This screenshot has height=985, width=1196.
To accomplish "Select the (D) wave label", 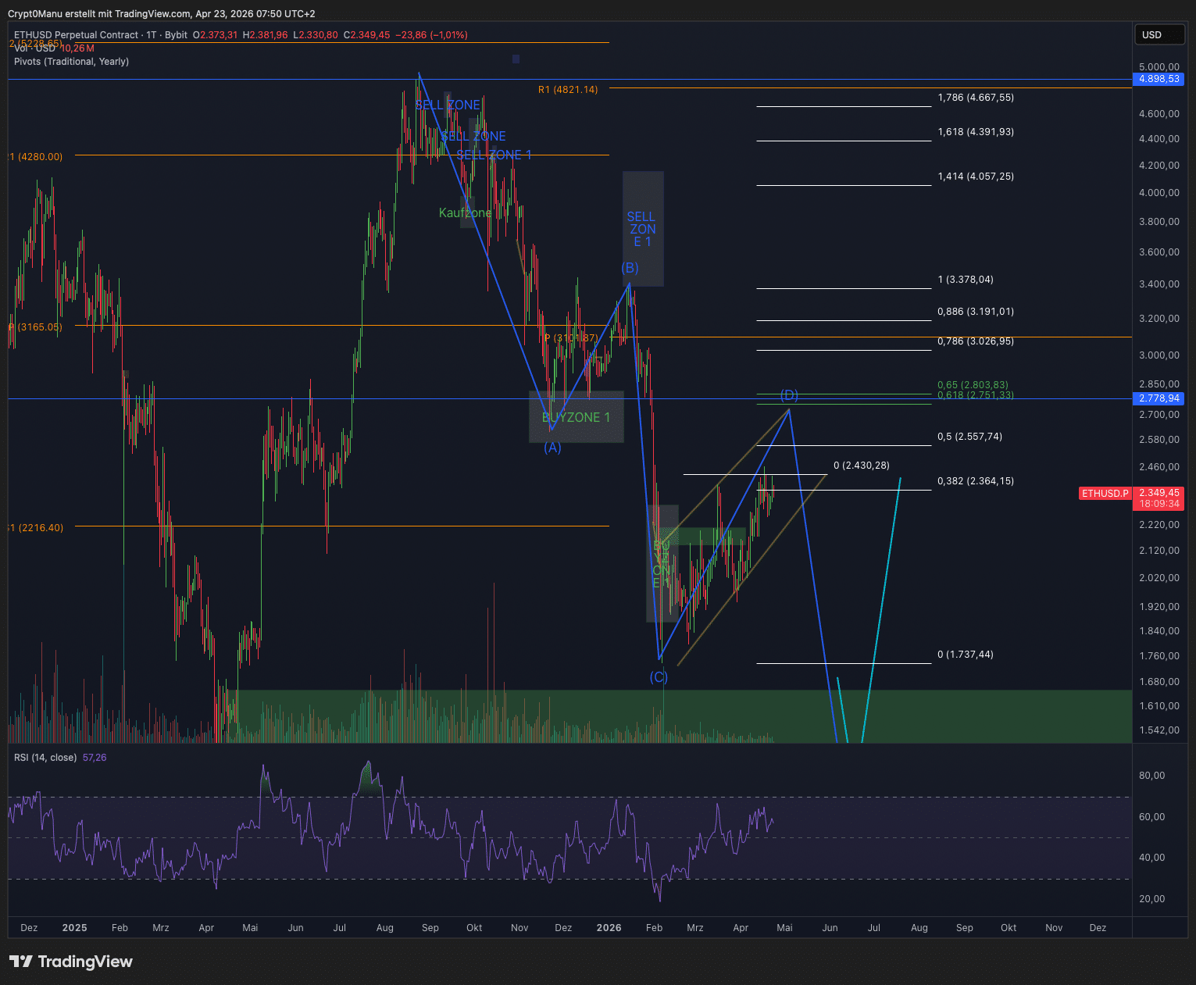I will [789, 394].
